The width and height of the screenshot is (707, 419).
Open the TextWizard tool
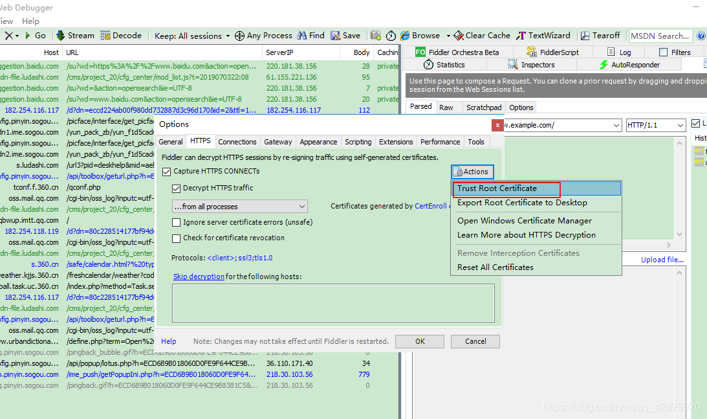(x=544, y=35)
